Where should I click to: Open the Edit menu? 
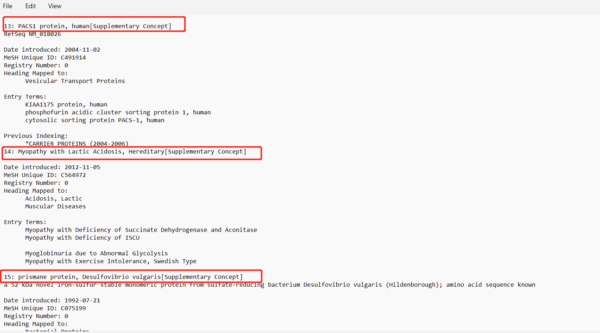tap(30, 6)
